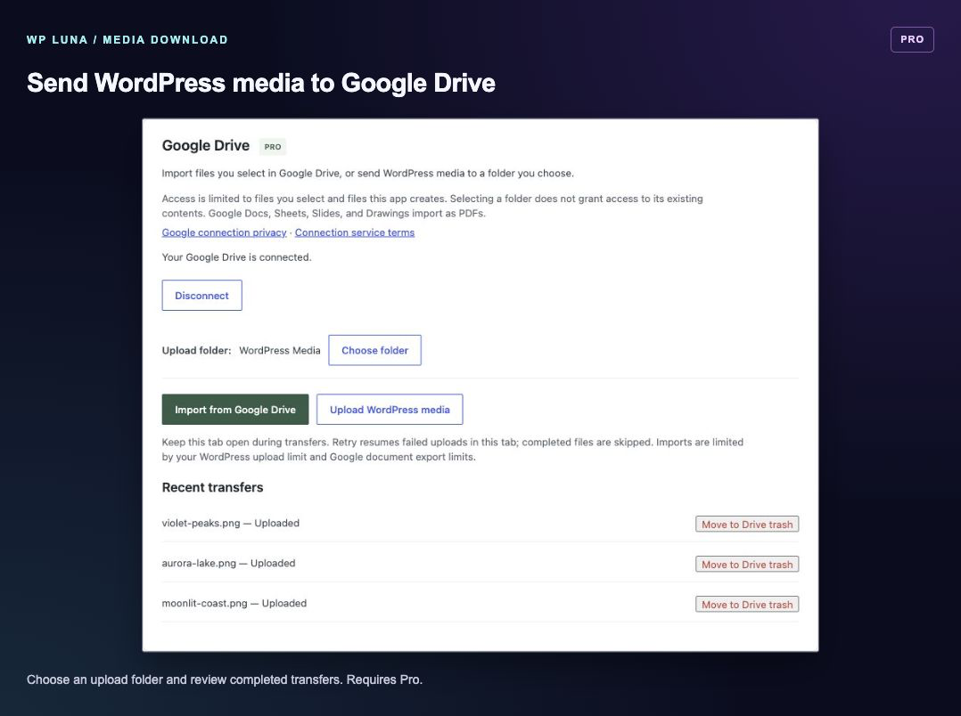Image resolution: width=961 pixels, height=716 pixels.
Task: Open Connection service terms link
Action: point(355,232)
